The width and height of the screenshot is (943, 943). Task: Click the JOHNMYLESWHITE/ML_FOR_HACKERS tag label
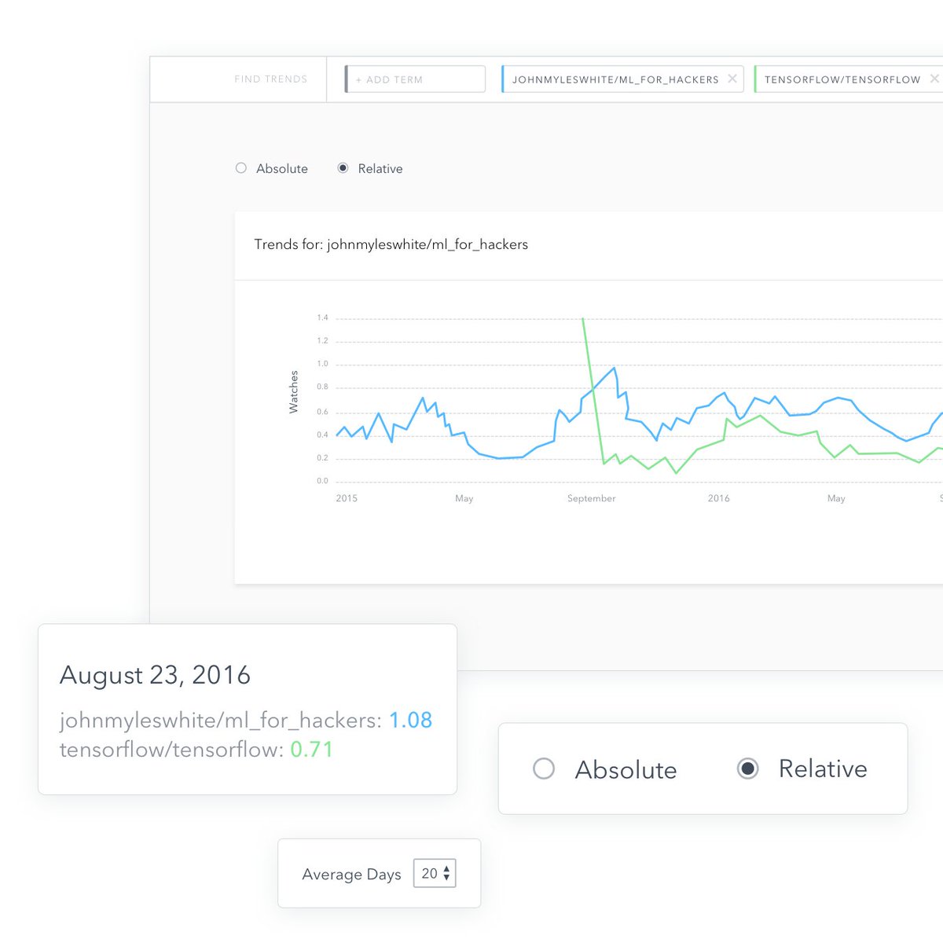(615, 79)
